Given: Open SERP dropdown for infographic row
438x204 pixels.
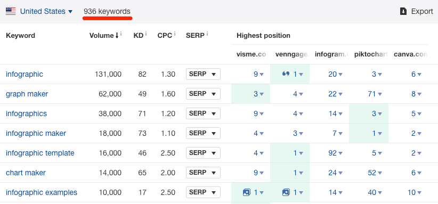Looking at the screenshot, I should coord(203,74).
